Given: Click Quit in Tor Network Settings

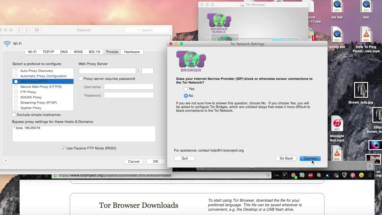Looking at the screenshot, I should (184, 158).
